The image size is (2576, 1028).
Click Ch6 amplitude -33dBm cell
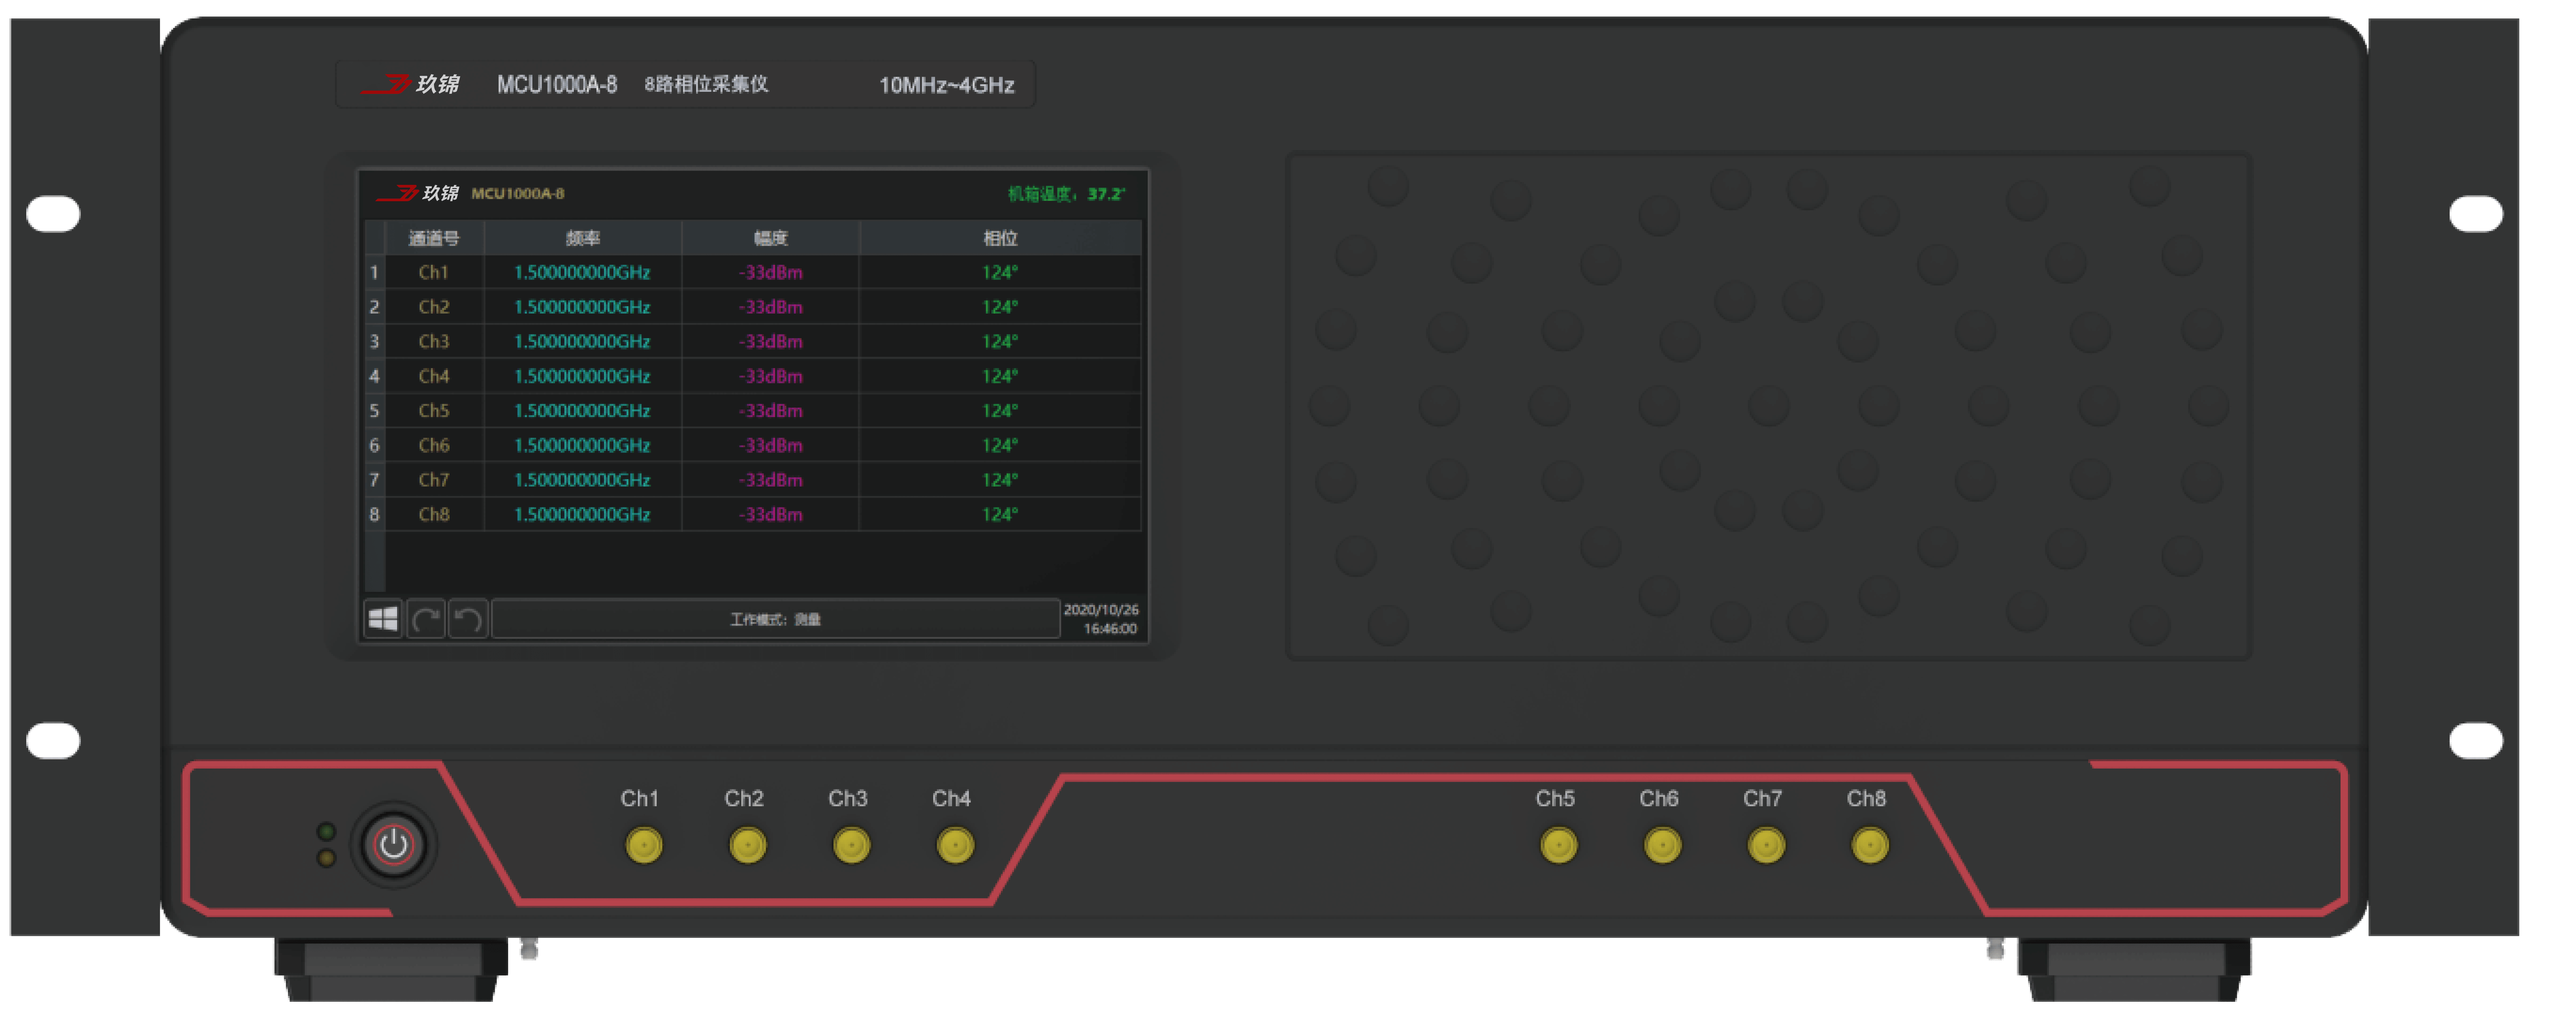(770, 446)
